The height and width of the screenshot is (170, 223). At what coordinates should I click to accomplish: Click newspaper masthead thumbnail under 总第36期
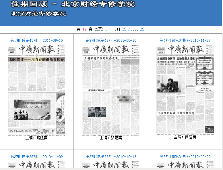[36, 165]
